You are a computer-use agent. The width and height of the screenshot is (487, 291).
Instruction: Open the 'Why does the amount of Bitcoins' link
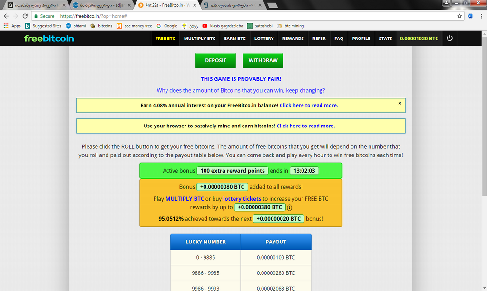[x=241, y=90]
